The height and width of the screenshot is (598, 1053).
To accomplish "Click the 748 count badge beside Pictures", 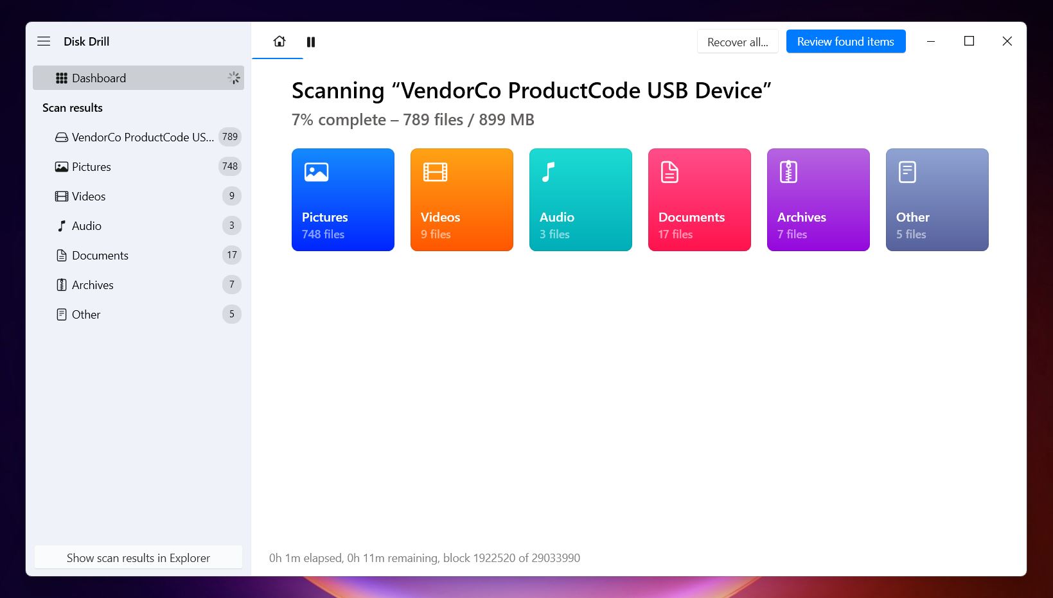I will 230,166.
